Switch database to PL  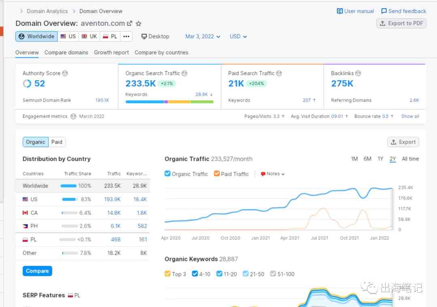[x=110, y=36]
